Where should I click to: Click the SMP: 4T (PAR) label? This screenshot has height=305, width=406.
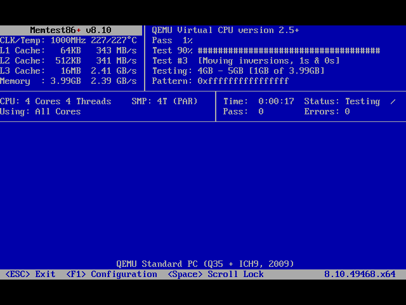[x=164, y=101]
